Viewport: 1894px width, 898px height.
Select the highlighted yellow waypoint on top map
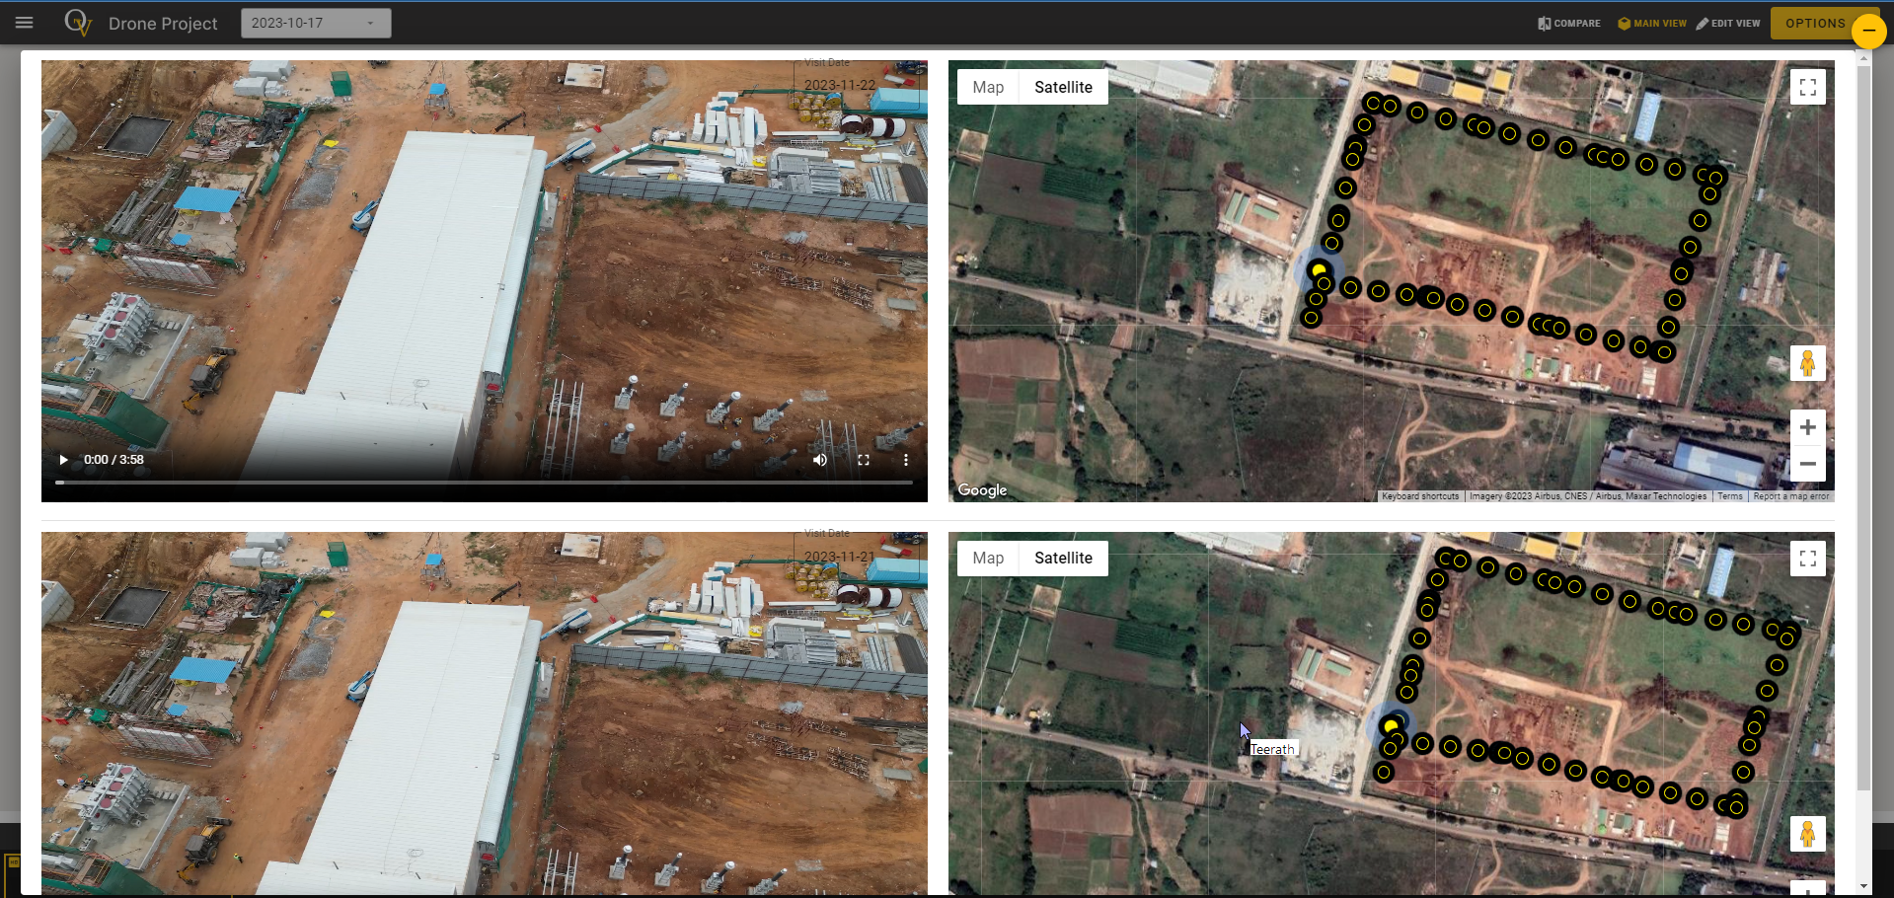click(1319, 270)
